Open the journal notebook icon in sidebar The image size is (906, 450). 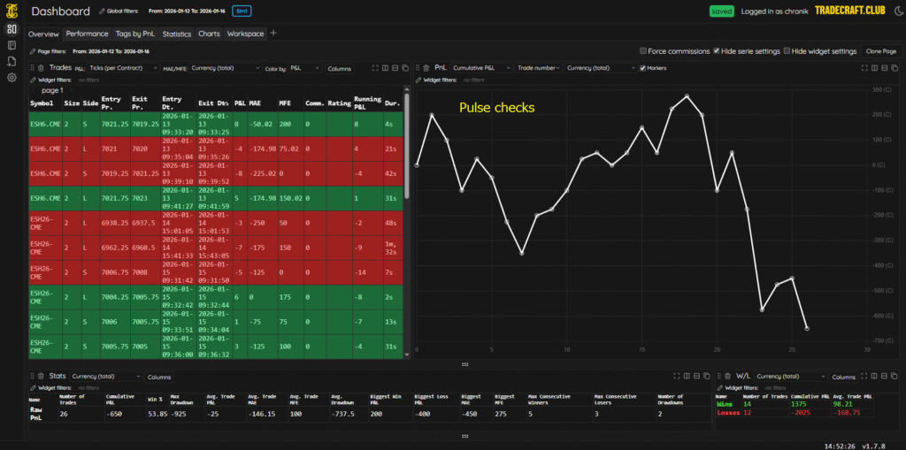click(12, 45)
